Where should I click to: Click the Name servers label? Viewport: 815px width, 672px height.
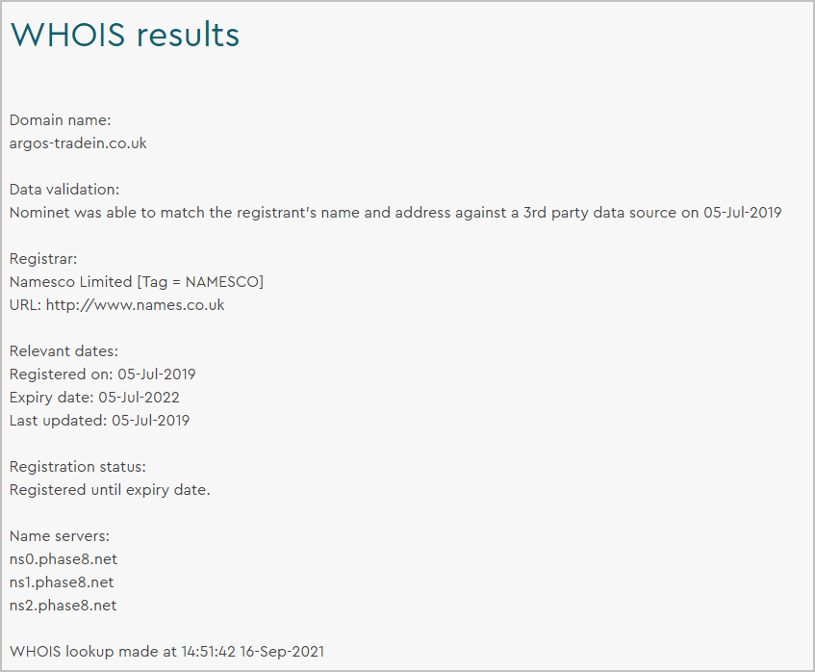(x=60, y=536)
